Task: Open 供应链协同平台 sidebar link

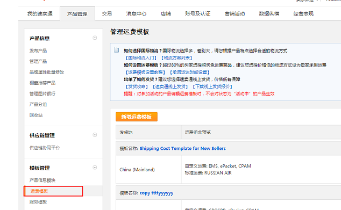Action: pyautogui.click(x=45, y=148)
